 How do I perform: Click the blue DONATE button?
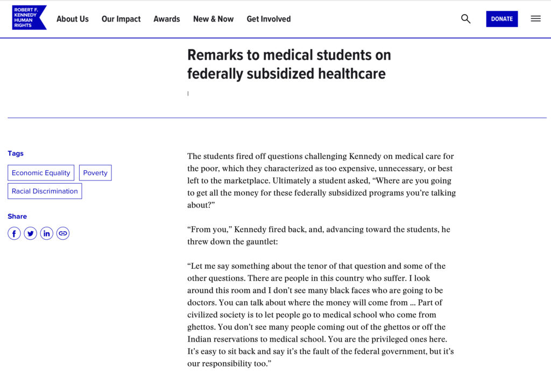pos(502,19)
